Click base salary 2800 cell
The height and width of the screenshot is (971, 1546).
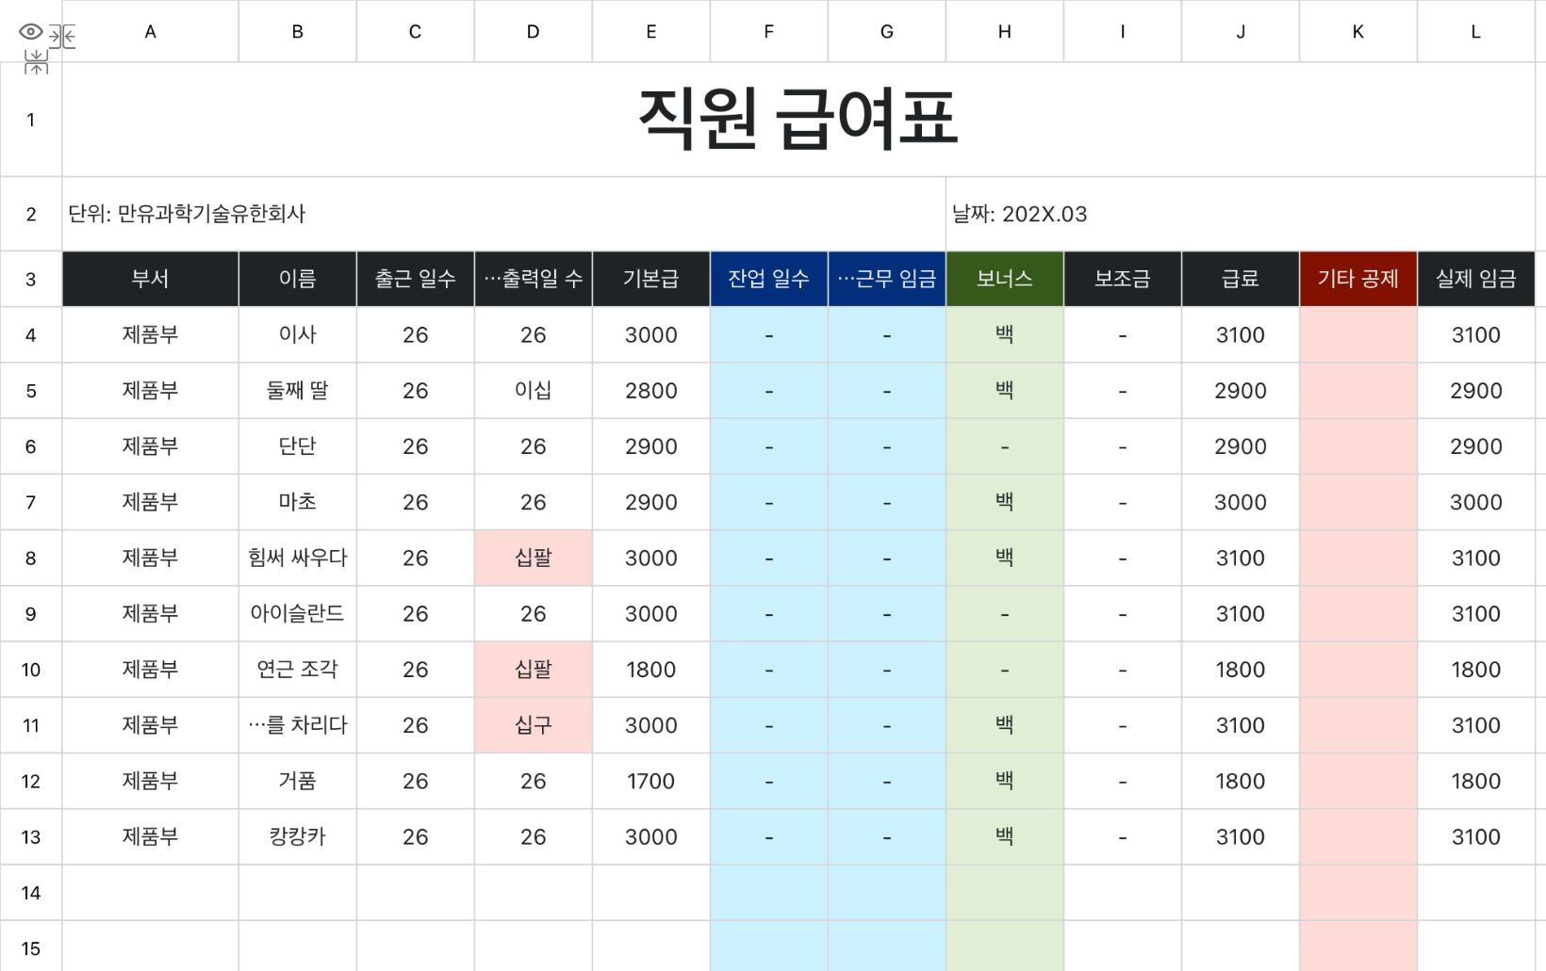[x=650, y=390]
